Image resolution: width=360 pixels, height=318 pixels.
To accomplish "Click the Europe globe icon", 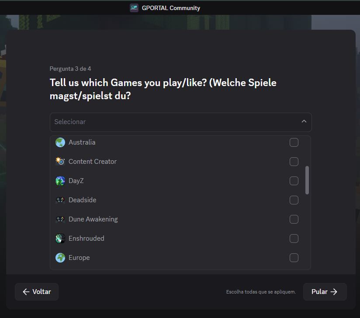I will click(x=60, y=258).
